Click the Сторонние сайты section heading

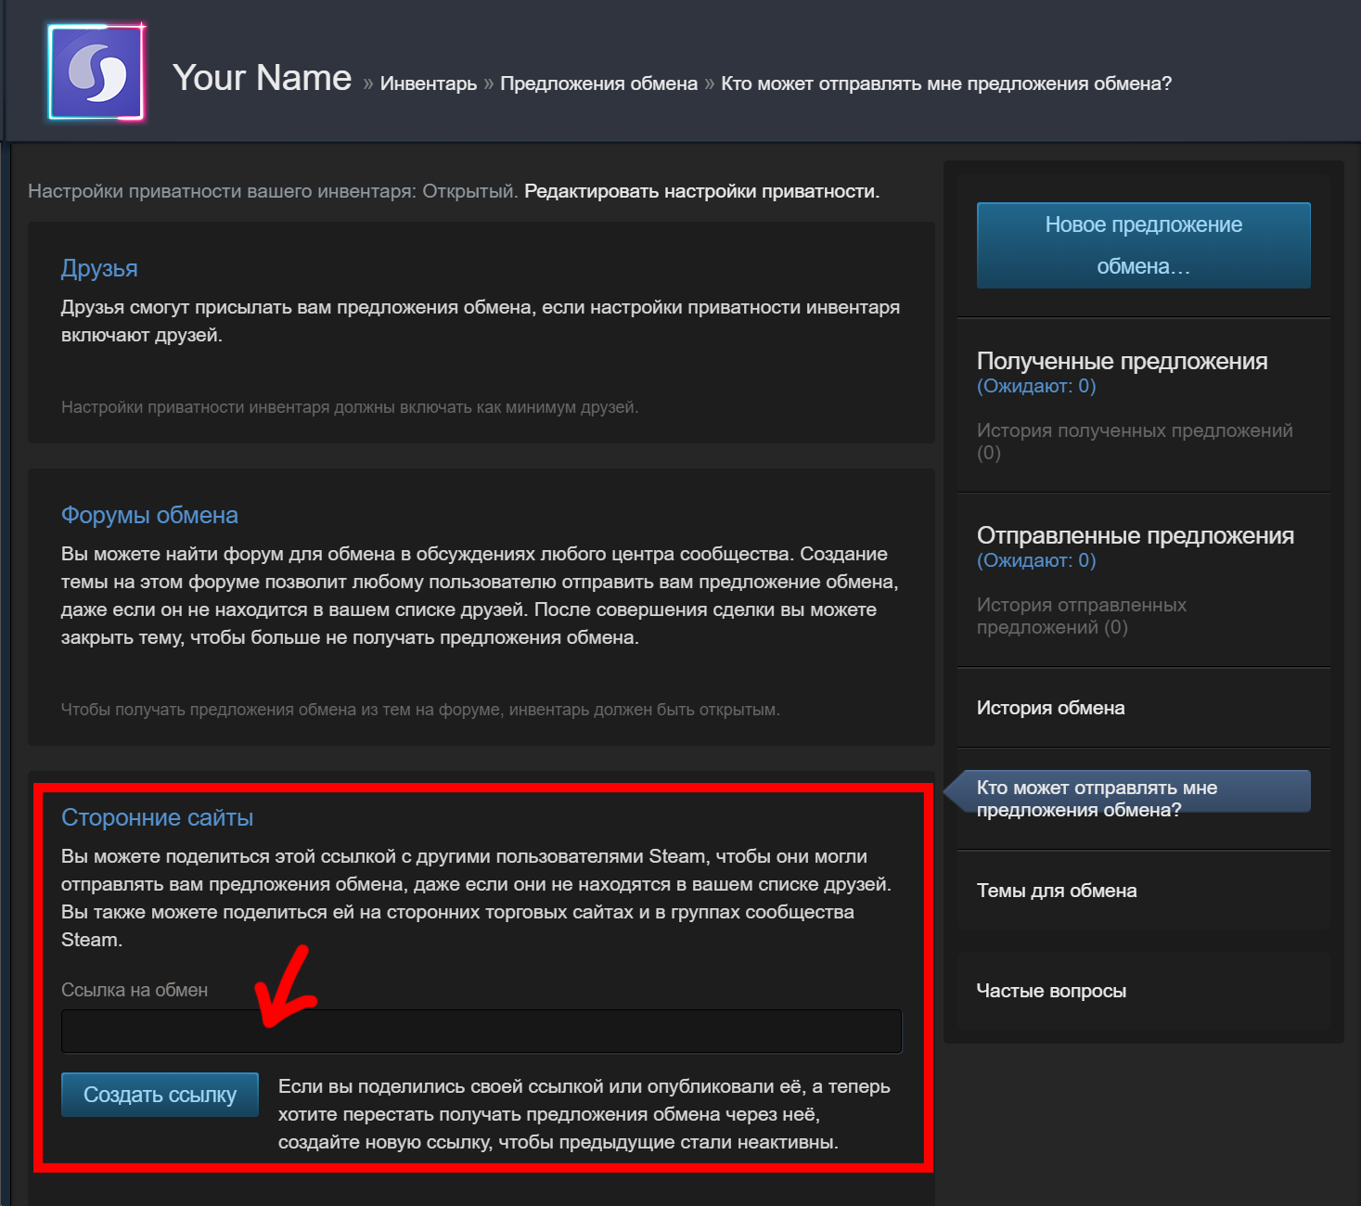pos(157,817)
